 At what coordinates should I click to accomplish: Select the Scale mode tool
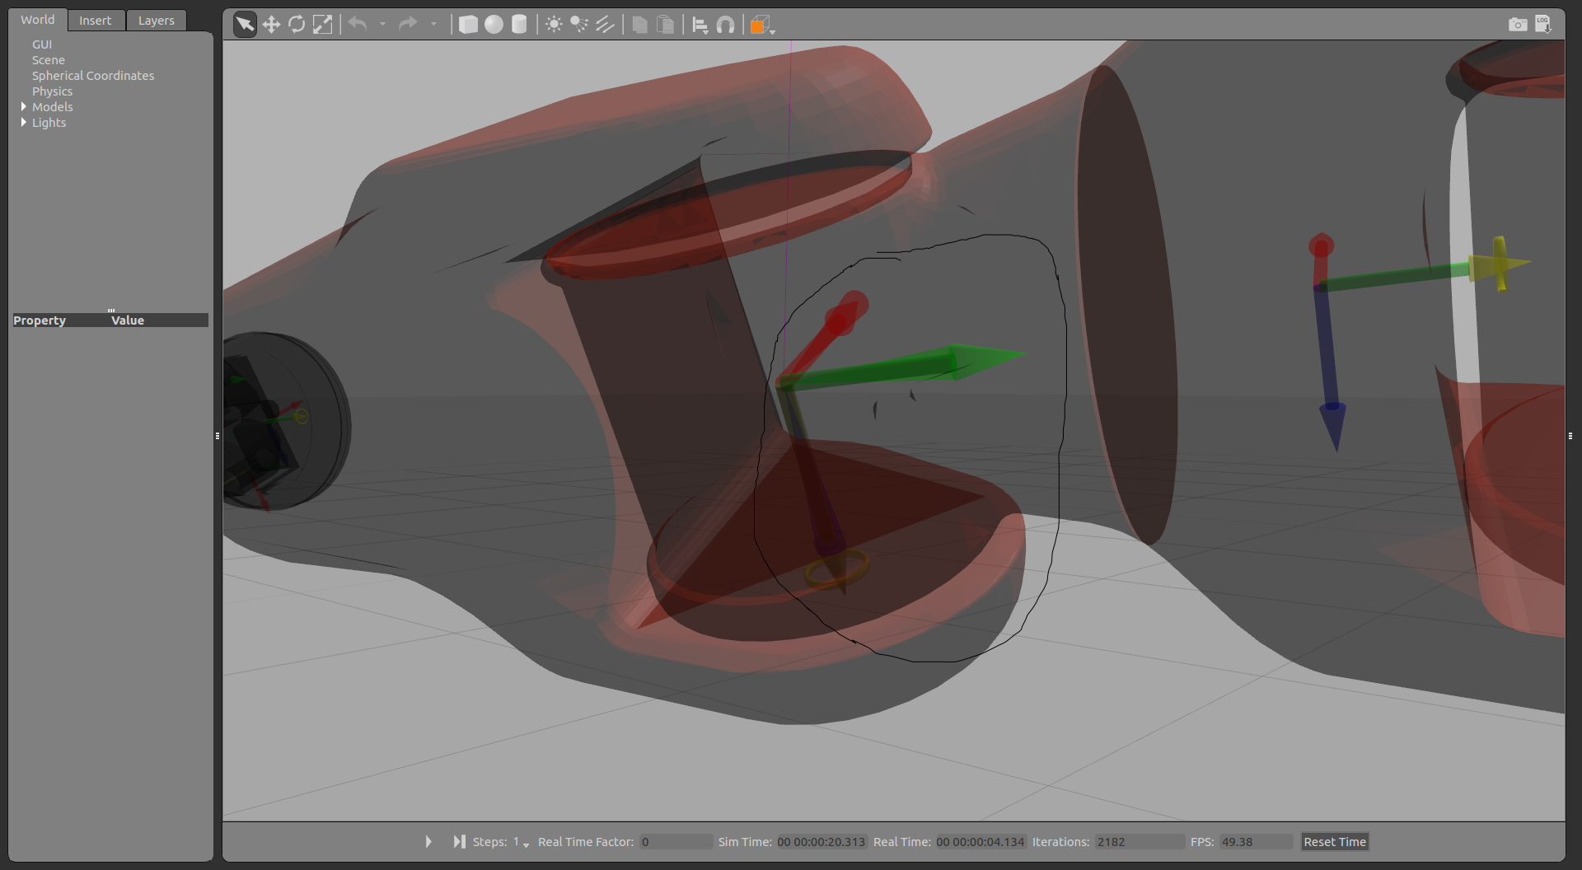[322, 24]
